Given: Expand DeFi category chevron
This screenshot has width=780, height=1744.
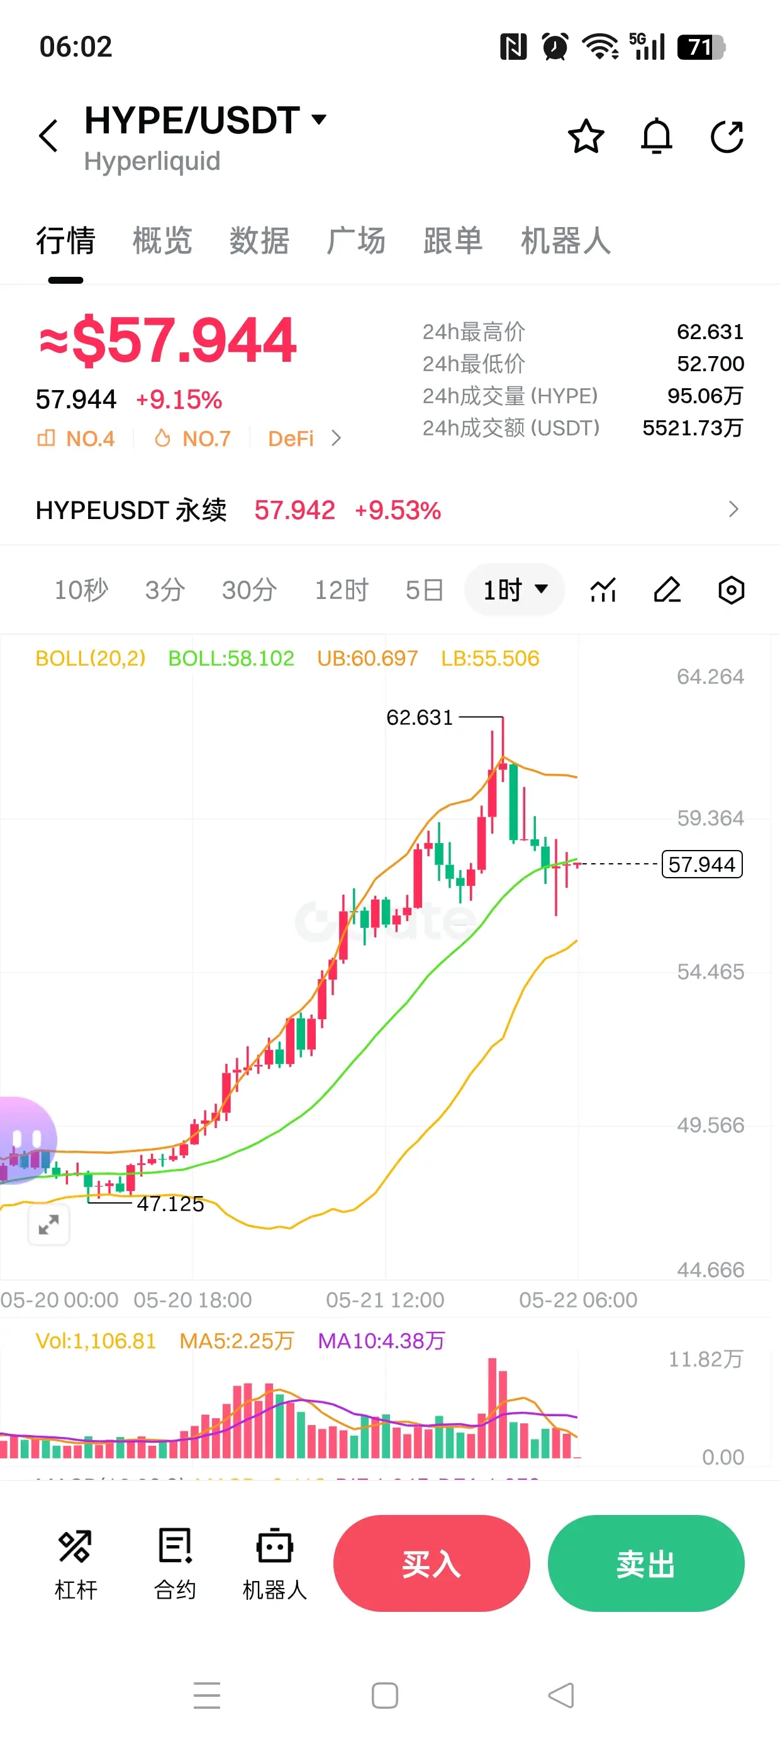Looking at the screenshot, I should [x=336, y=439].
